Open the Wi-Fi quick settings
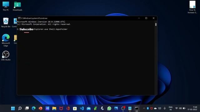 177,108
